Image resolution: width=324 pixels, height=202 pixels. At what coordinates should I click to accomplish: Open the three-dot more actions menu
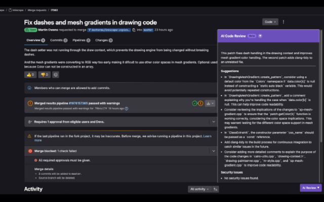pyautogui.click(x=283, y=22)
